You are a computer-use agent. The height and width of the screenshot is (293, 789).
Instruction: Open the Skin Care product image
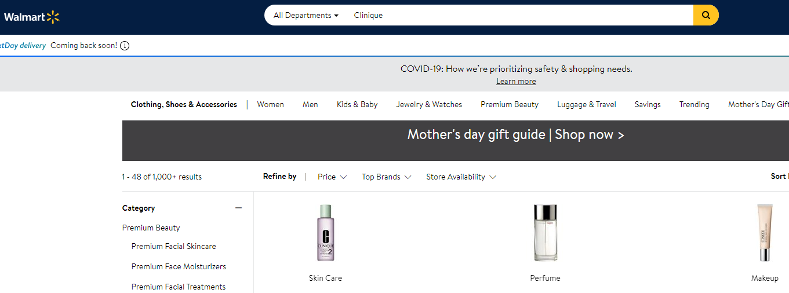click(x=325, y=233)
